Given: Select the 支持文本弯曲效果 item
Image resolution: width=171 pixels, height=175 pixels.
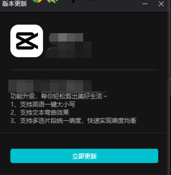Looking at the screenshot, I should pos(40,112).
